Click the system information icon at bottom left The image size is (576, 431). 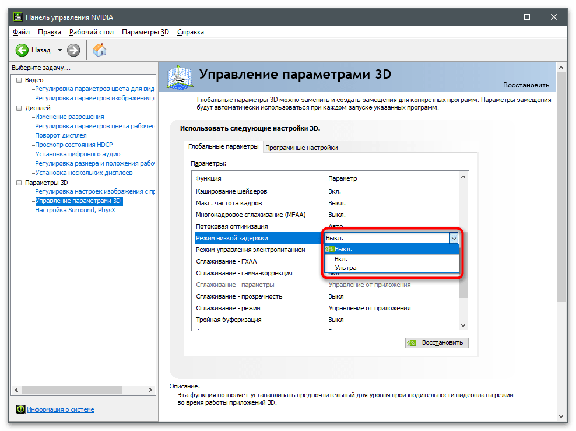tap(20, 409)
